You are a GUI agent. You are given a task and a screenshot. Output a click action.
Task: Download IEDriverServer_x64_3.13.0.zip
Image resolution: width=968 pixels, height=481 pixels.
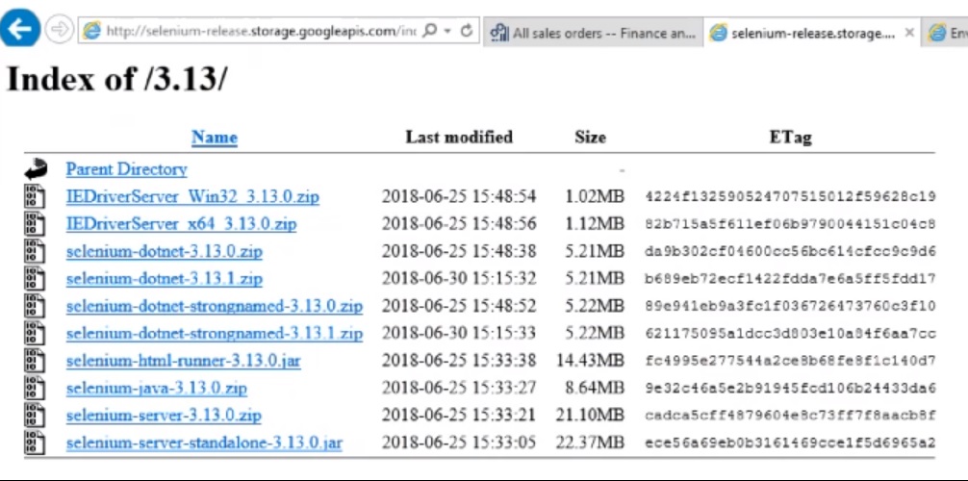coord(181,224)
